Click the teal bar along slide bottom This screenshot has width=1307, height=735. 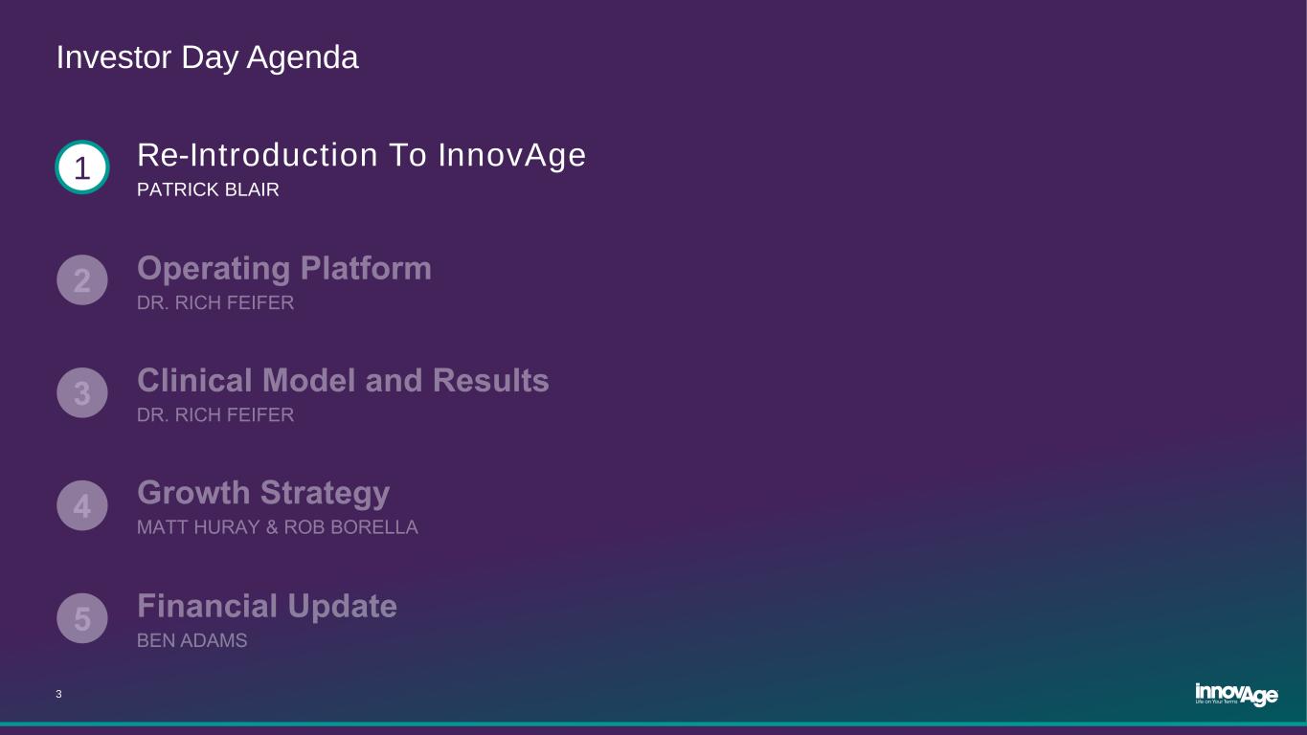pos(653,724)
